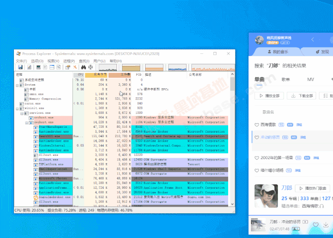Click the download icon in the player bar
Image resolution: width=333 pixels, height=238 pixels.
click(326, 225)
